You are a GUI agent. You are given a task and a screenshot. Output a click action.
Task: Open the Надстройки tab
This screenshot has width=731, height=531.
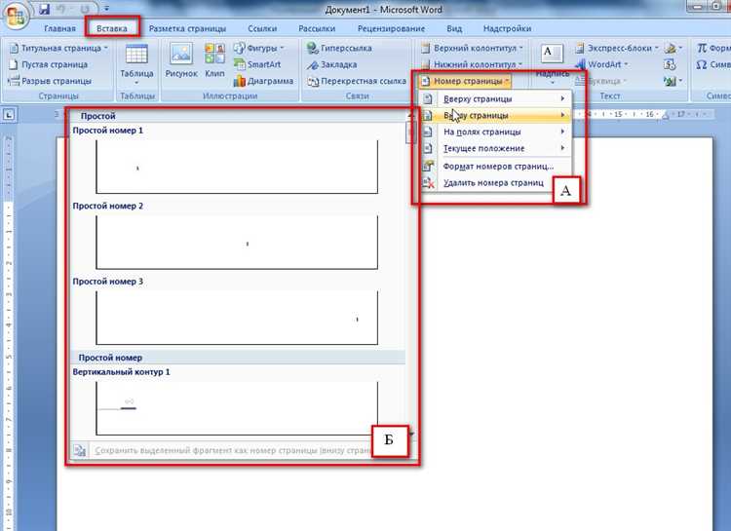[x=507, y=28]
